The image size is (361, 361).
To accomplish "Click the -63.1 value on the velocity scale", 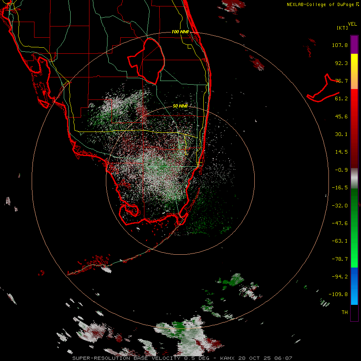I will click(340, 241).
